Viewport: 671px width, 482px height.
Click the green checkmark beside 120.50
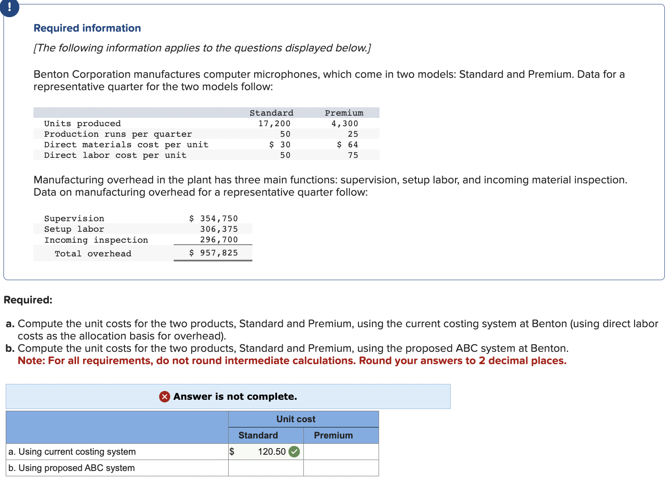coord(295,452)
